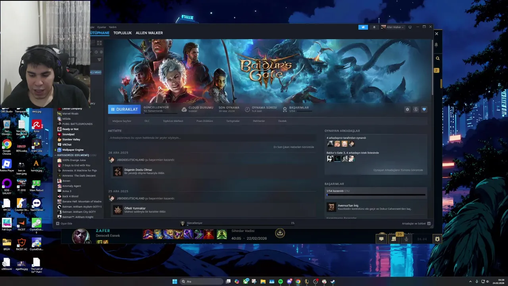
Task: Open the Steam announcements megaphone button
Action: (363, 27)
